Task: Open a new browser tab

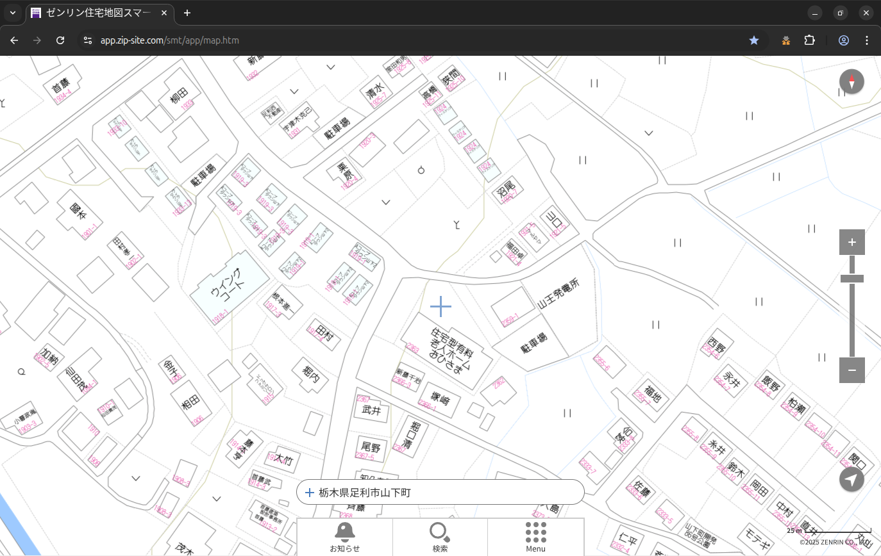Action: [187, 13]
